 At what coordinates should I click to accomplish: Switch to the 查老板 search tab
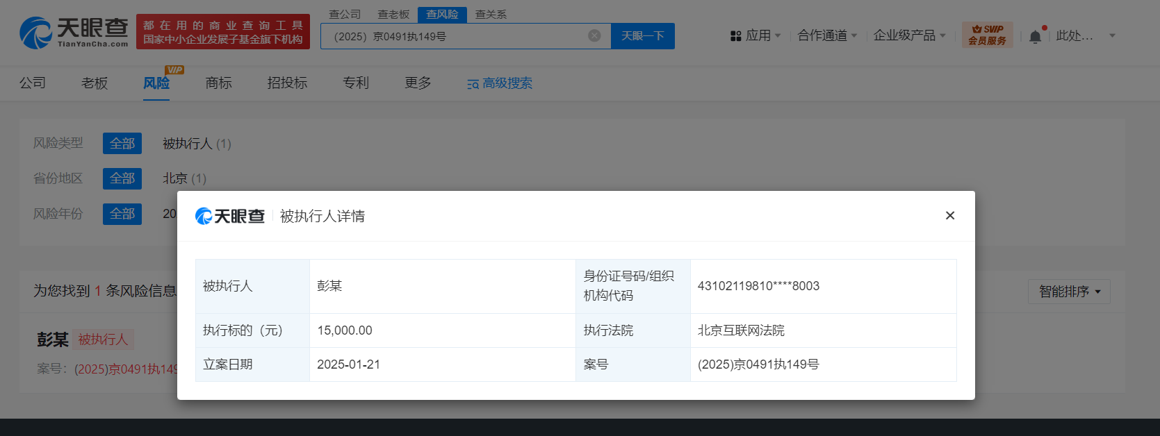click(393, 14)
